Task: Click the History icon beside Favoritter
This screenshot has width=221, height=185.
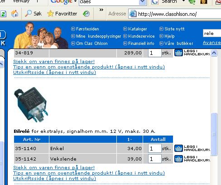Action: pyautogui.click(x=86, y=14)
